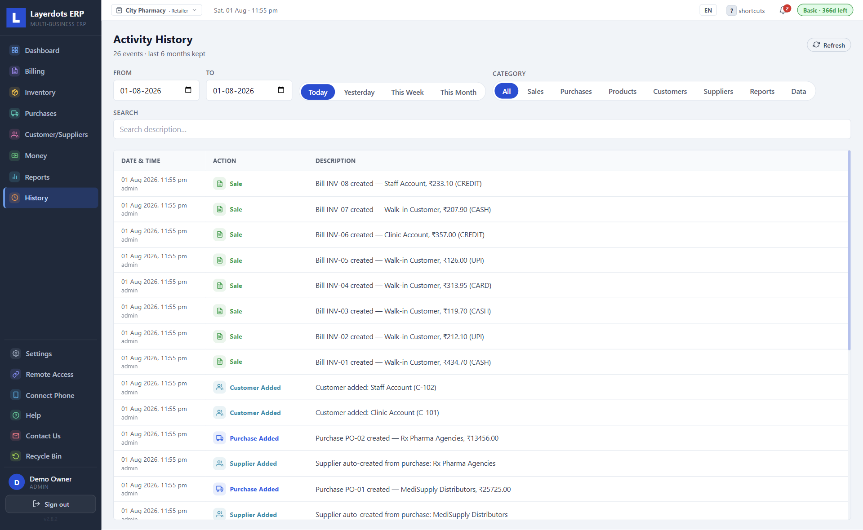Focus the Search description box
This screenshot has height=530, width=863.
(482, 129)
